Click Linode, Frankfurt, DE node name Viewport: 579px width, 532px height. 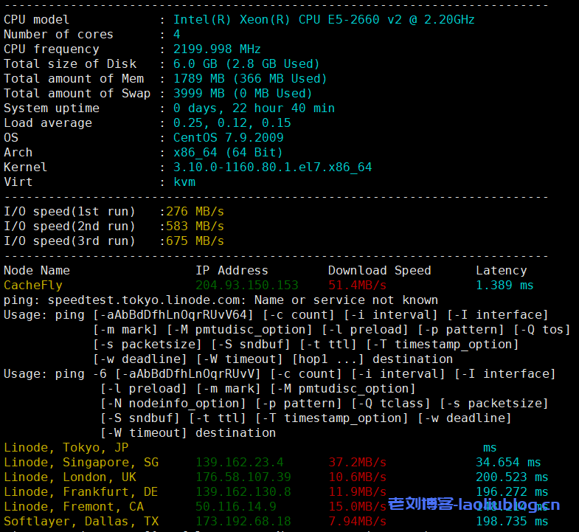tap(81, 492)
